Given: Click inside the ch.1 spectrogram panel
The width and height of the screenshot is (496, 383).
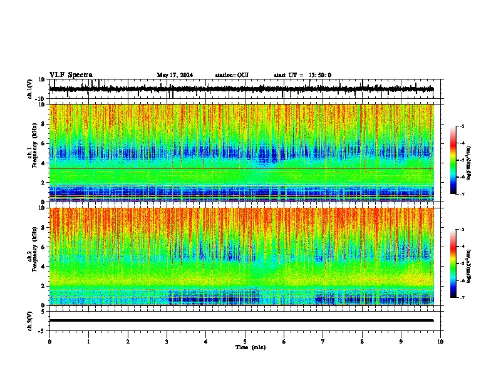Looking at the screenshot, I should tap(242, 153).
